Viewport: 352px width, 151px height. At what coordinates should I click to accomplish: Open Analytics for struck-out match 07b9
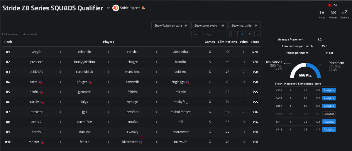pos(329,114)
